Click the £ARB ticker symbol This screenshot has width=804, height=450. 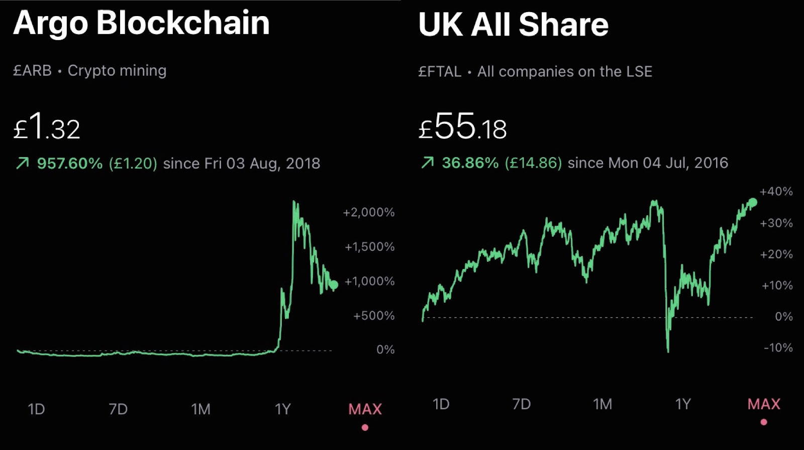click(31, 71)
